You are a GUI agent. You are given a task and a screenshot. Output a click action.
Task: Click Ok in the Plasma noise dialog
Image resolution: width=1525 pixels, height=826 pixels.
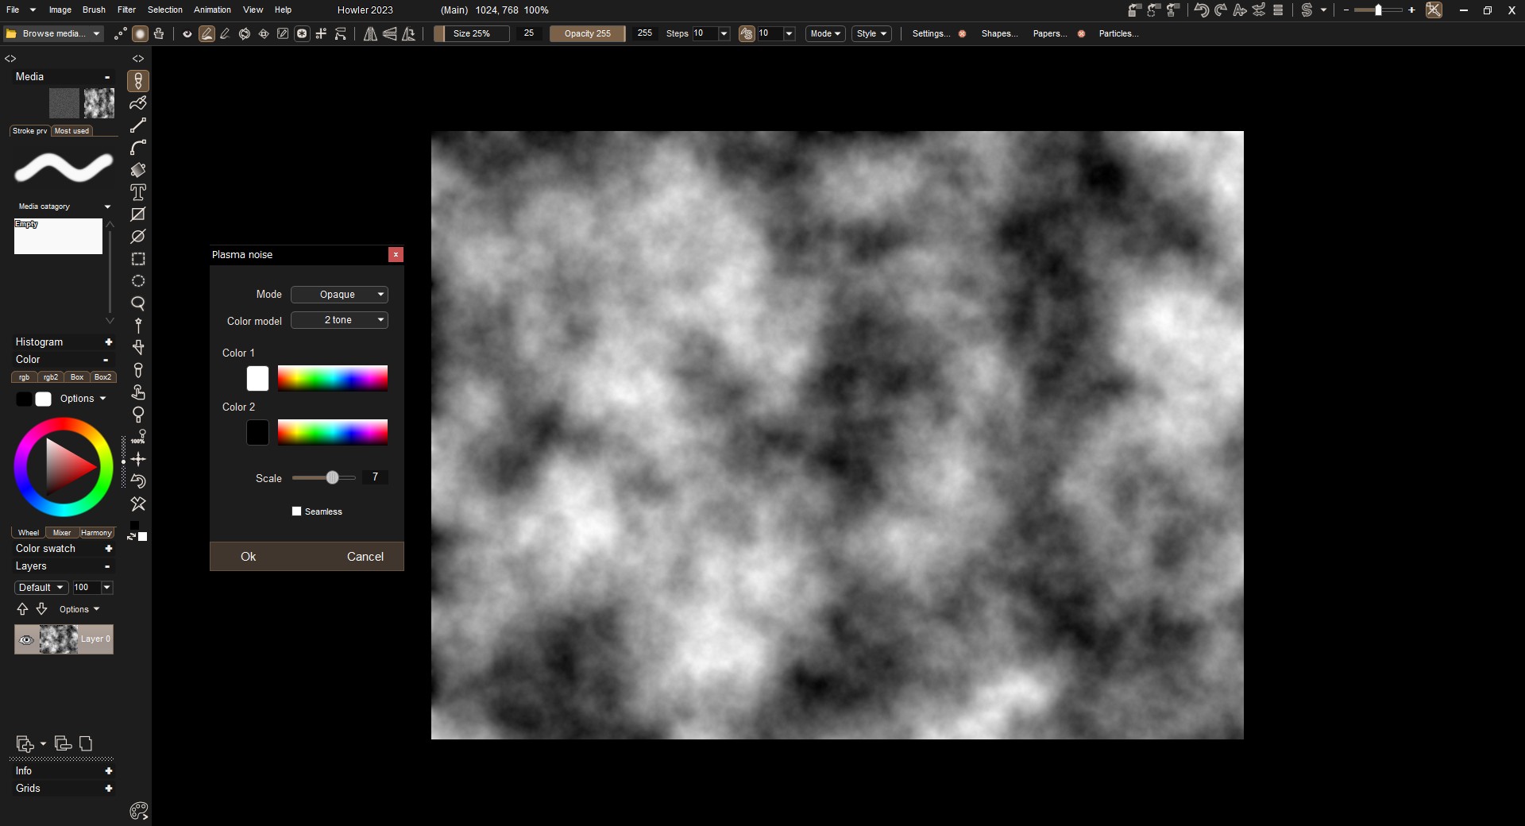tap(249, 557)
